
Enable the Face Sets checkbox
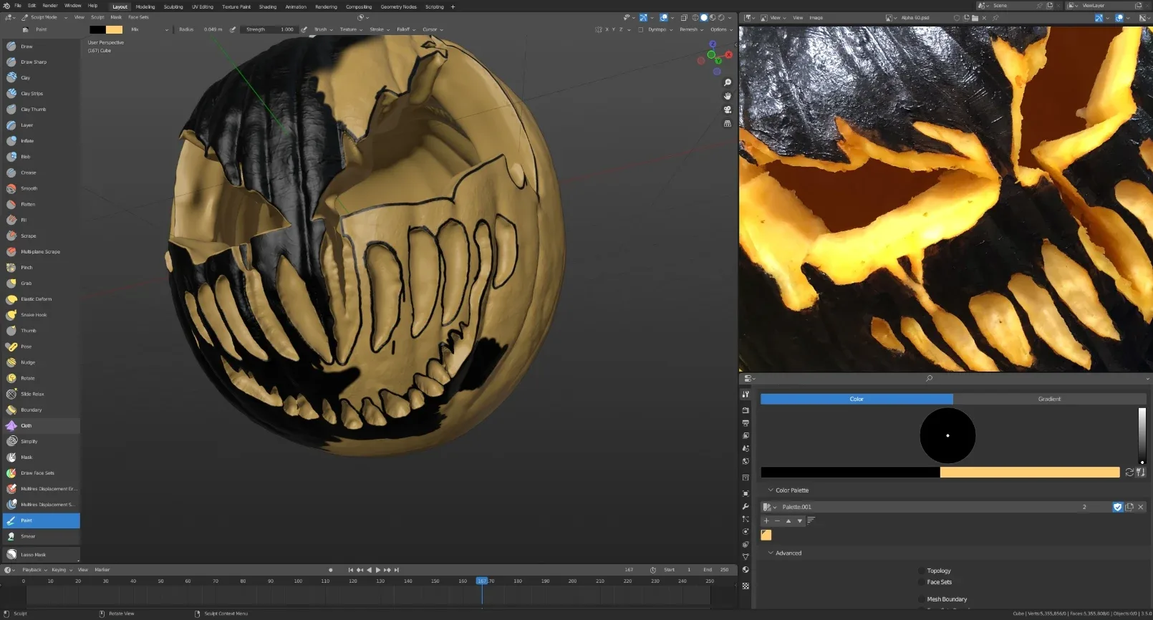click(x=921, y=582)
